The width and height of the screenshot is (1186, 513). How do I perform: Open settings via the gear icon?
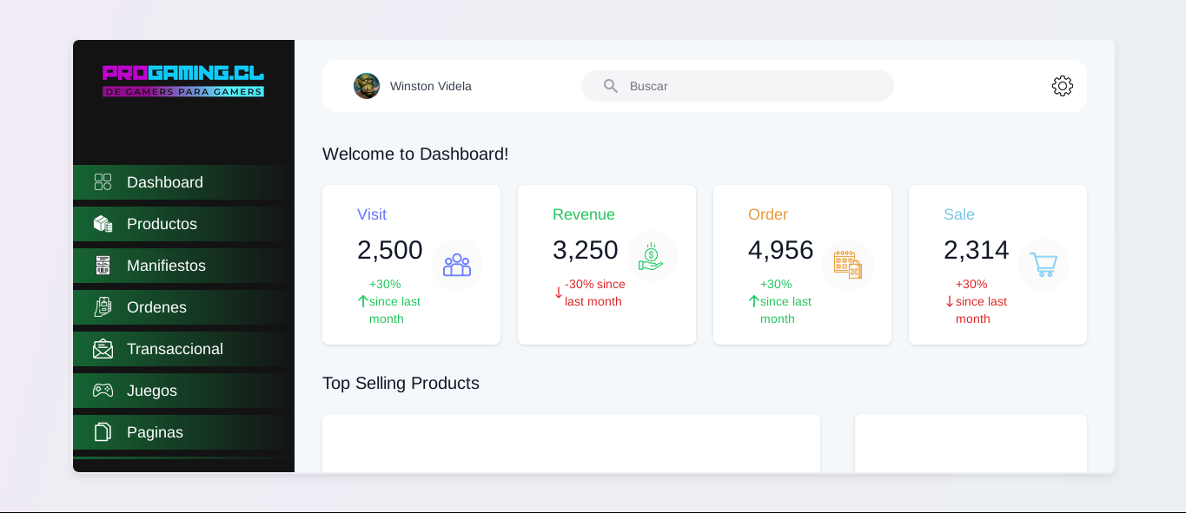pyautogui.click(x=1062, y=86)
